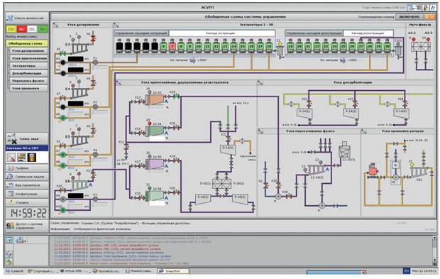Expand Узел промывки роторов magnifier icon
The width and height of the screenshot is (440, 279).
pos(363,131)
